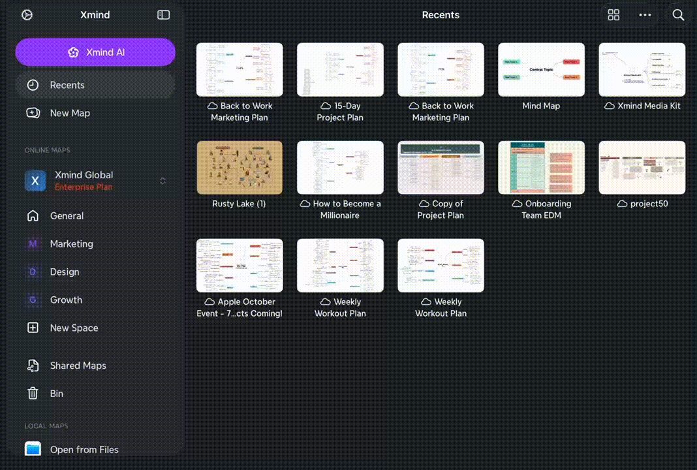Screen dimensions: 697x470
Task: Open the Design space
Action: pos(95,272)
